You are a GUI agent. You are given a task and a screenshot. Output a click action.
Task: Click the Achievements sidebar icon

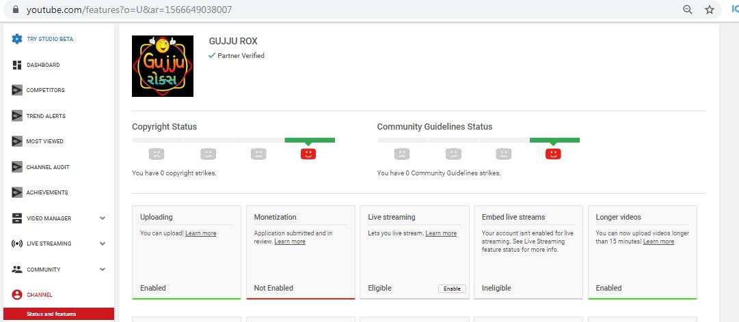point(17,192)
